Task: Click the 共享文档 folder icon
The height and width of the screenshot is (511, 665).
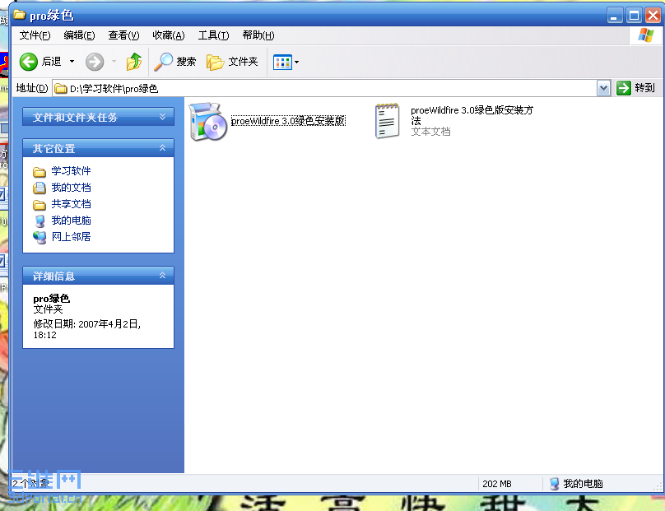Action: point(40,205)
